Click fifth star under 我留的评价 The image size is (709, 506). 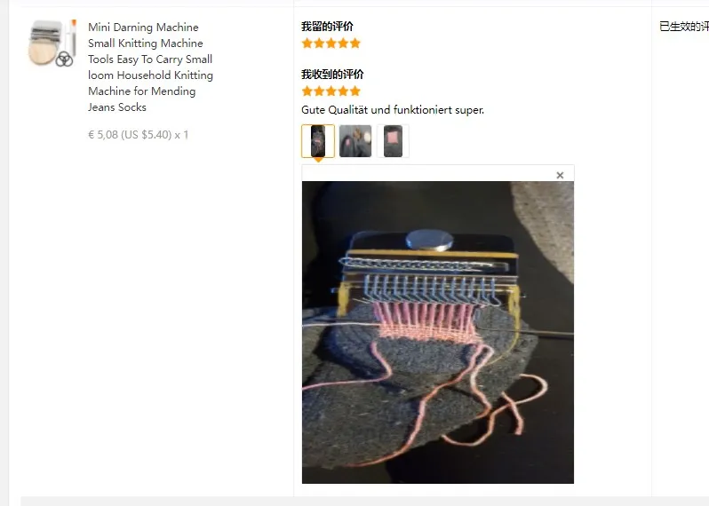coord(355,43)
